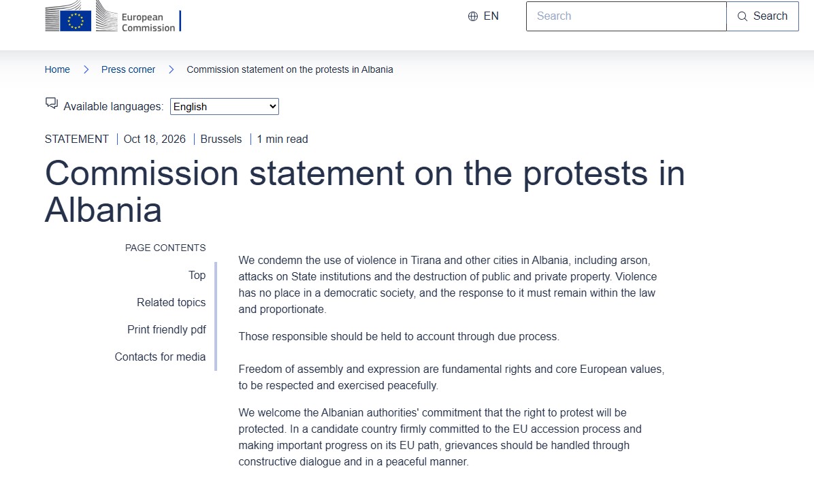Click the current page breadcrumb text
Viewport: 814px width, 494px height.
290,69
